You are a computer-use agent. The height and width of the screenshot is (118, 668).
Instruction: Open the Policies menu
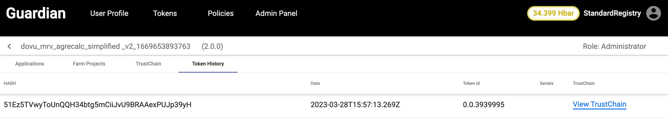(220, 13)
